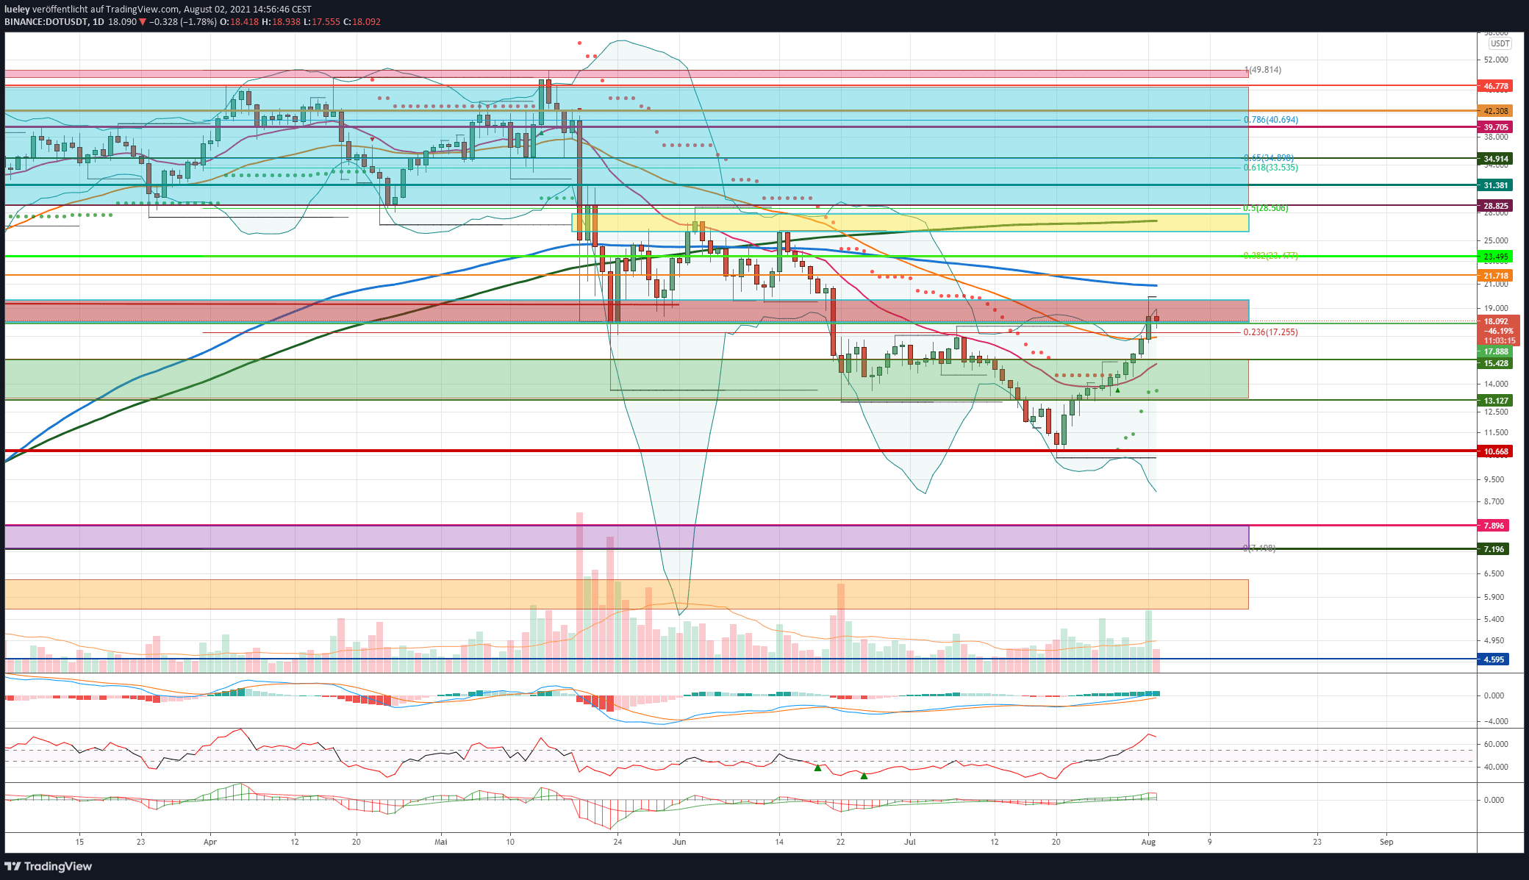Click the Jul label on time axis

910,842
